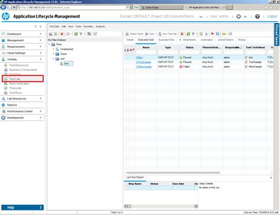The height and width of the screenshot is (215, 280).
Task: Delete test set with red X in tree toolbar
Action: point(62,34)
